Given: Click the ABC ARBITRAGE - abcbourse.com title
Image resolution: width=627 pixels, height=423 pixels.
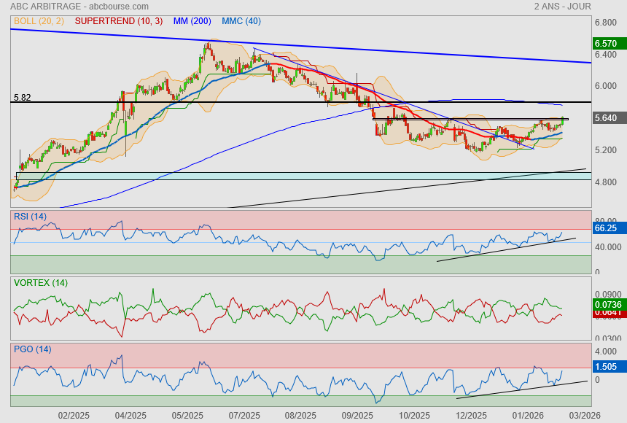Looking at the screenshot, I should pos(79,7).
